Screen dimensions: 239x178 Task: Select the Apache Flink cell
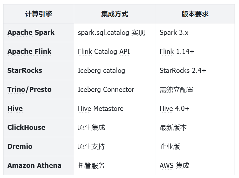pos(29,52)
